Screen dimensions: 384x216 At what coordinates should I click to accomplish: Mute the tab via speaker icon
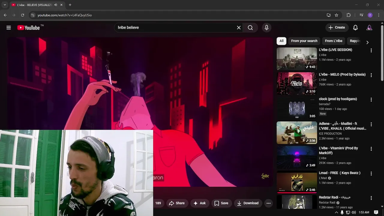tap(55, 5)
